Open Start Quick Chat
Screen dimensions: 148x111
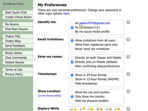coord(18,12)
